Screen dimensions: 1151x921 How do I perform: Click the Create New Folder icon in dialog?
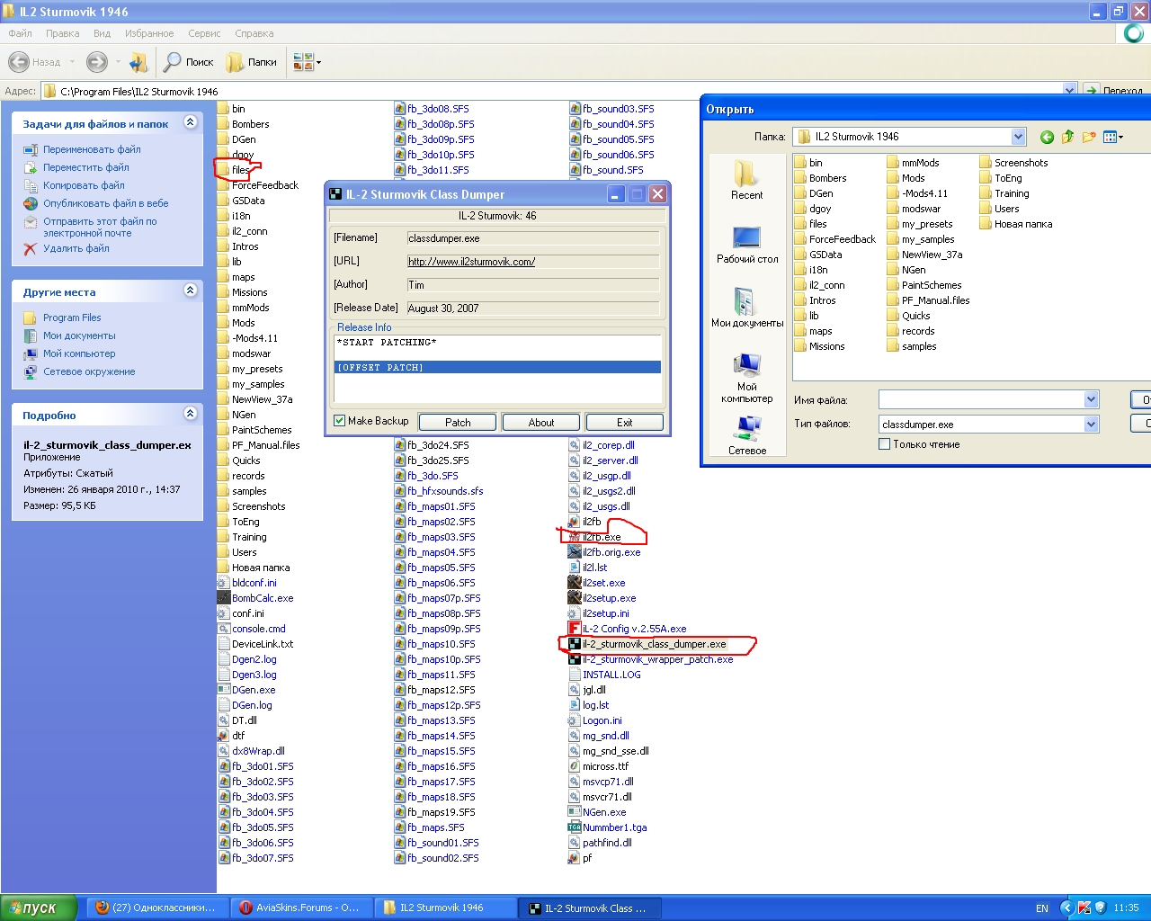point(1089,137)
